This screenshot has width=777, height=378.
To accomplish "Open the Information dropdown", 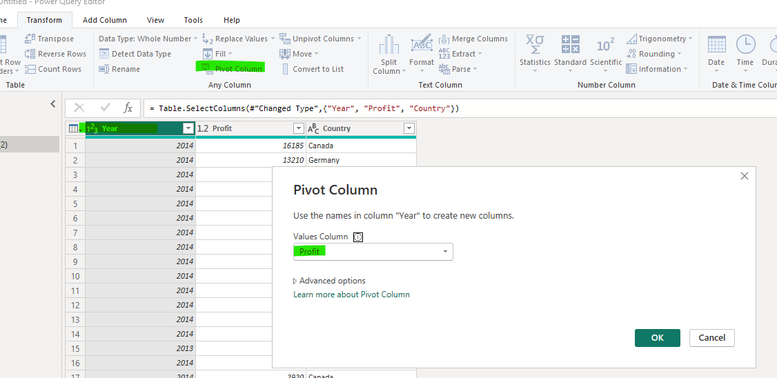I will tap(656, 69).
